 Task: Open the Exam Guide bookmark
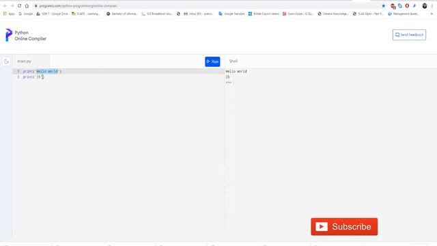298,14
